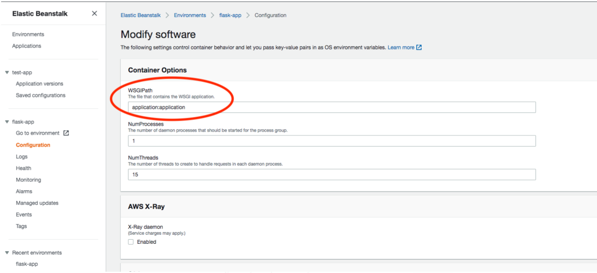Collapse the Recent environments section
This screenshot has height=273, width=597.
[x=7, y=252]
